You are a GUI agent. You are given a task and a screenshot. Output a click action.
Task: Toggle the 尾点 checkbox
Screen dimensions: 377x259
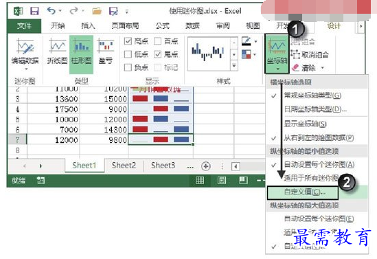pyautogui.click(x=157, y=54)
